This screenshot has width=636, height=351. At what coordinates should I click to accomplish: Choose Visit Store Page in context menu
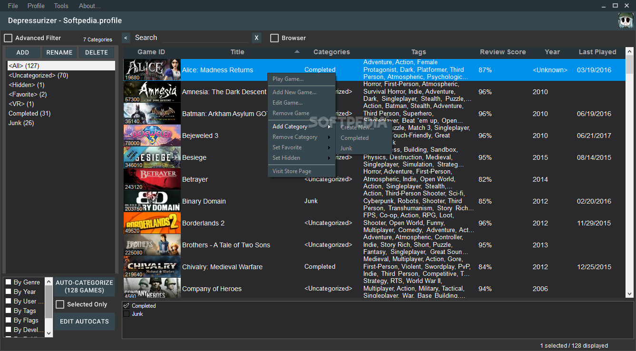tap(302, 171)
